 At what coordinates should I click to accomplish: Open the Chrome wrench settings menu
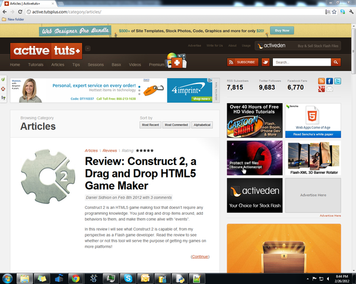[351, 12]
